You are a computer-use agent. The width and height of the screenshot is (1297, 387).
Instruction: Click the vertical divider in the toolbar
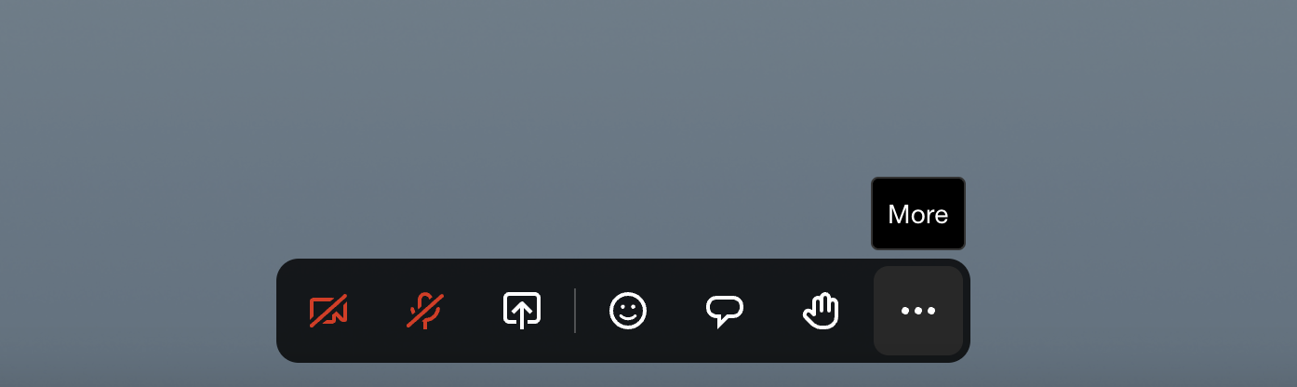pyautogui.click(x=575, y=311)
